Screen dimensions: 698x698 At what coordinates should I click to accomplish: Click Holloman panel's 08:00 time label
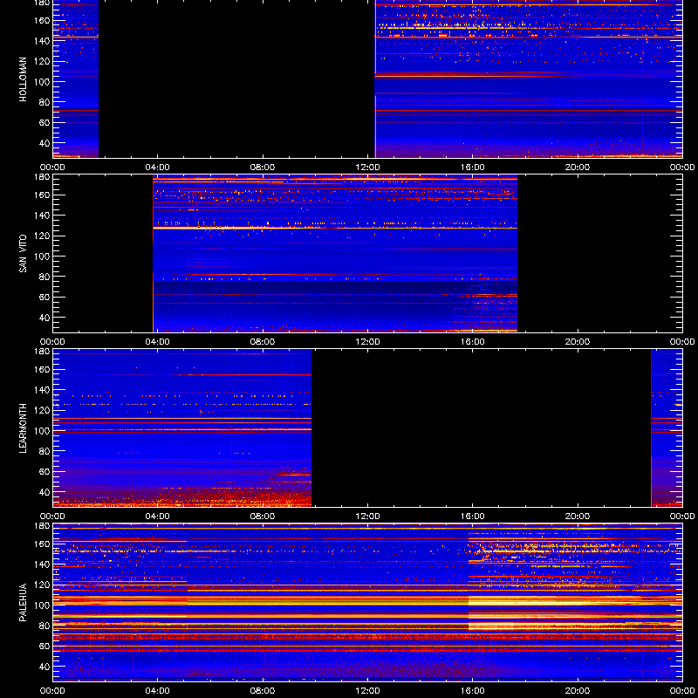(263, 168)
